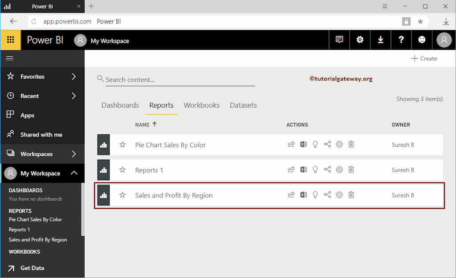Click the waffle app launcher icon
Image resolution: width=456 pixels, height=278 pixels.
[x=10, y=40]
